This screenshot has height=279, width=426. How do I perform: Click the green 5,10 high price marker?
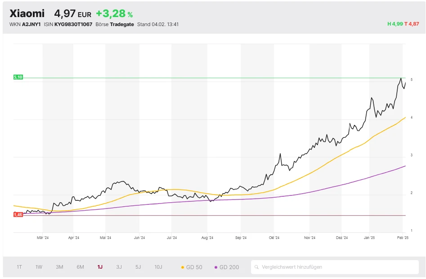point(18,77)
